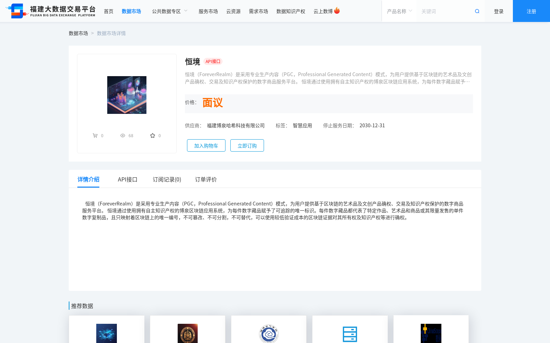Click the orange 面议 price text

tap(212, 103)
